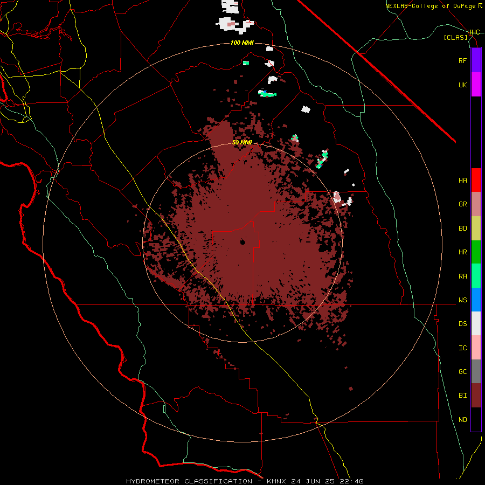
Task: Click the BD yellow legend color swatch
Action: (x=476, y=228)
